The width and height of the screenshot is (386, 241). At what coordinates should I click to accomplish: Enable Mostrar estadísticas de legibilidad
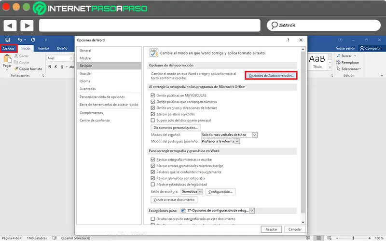(x=152, y=185)
